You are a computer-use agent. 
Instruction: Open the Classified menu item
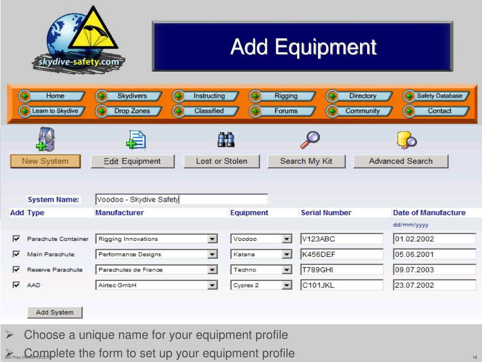click(206, 111)
